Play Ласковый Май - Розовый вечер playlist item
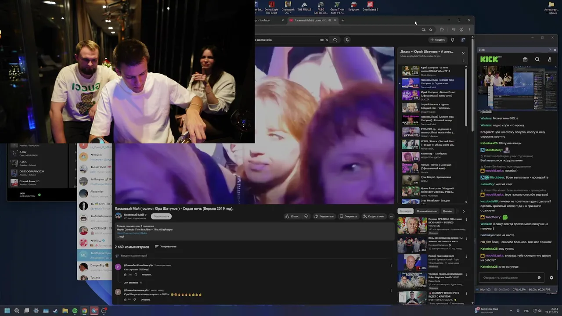Viewport: 562px width, 316px height. 432,120
